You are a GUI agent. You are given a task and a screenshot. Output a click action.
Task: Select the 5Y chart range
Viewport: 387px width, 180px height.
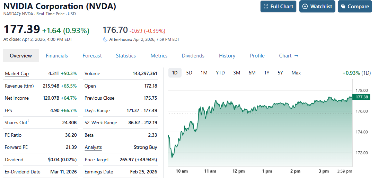pyautogui.click(x=280, y=73)
